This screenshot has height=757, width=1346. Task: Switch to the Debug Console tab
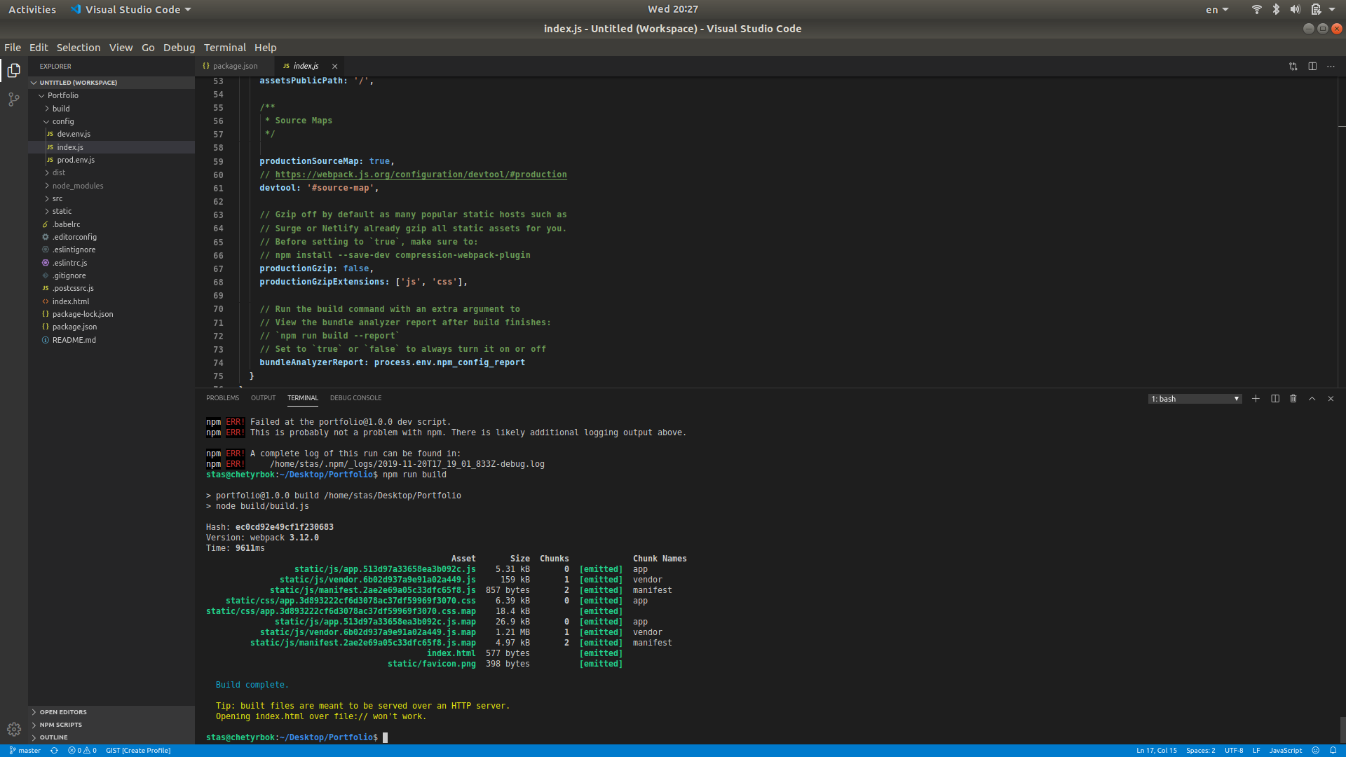355,398
